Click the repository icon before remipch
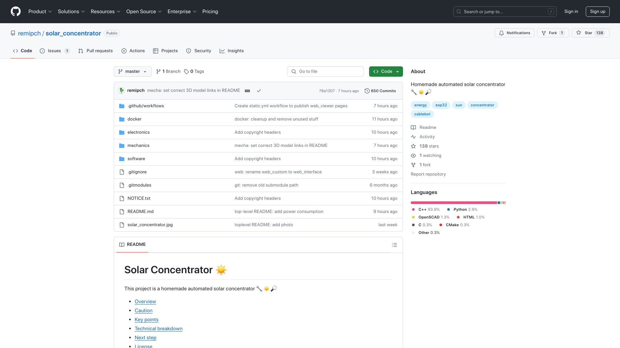 (13, 33)
